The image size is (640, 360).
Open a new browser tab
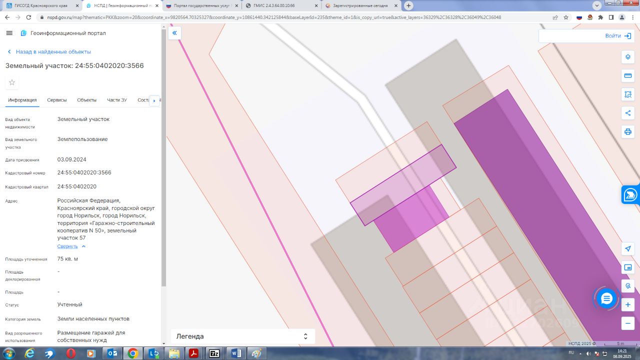click(408, 5)
